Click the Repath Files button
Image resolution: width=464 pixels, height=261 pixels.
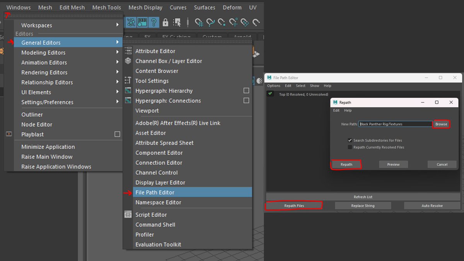(294, 206)
